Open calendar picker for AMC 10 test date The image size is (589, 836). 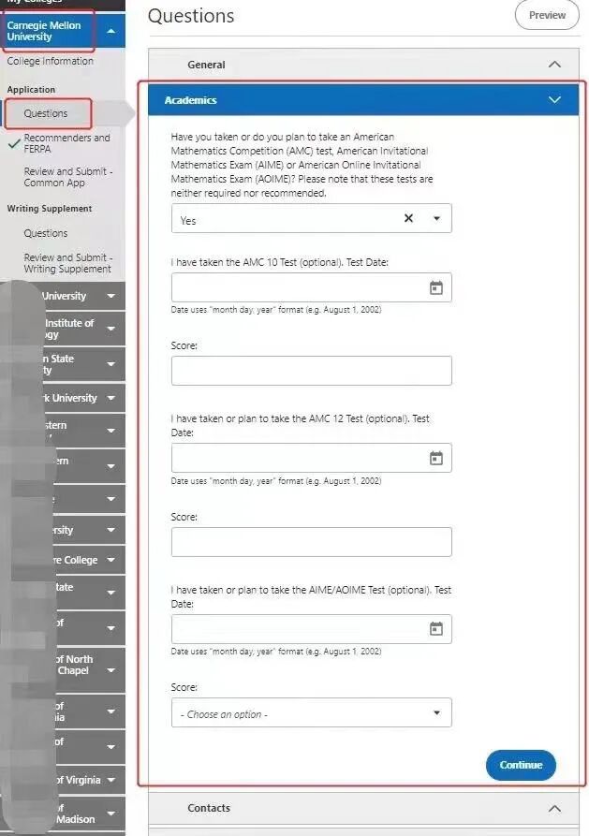[x=435, y=287]
